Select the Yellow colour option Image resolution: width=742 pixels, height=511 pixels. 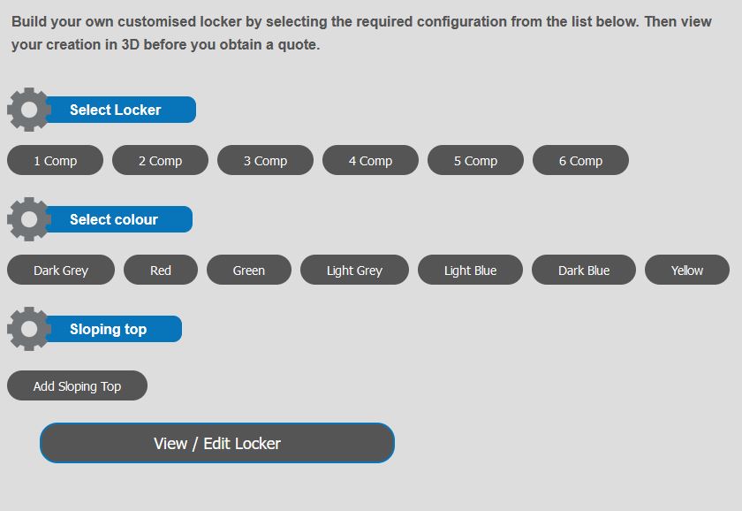click(686, 271)
